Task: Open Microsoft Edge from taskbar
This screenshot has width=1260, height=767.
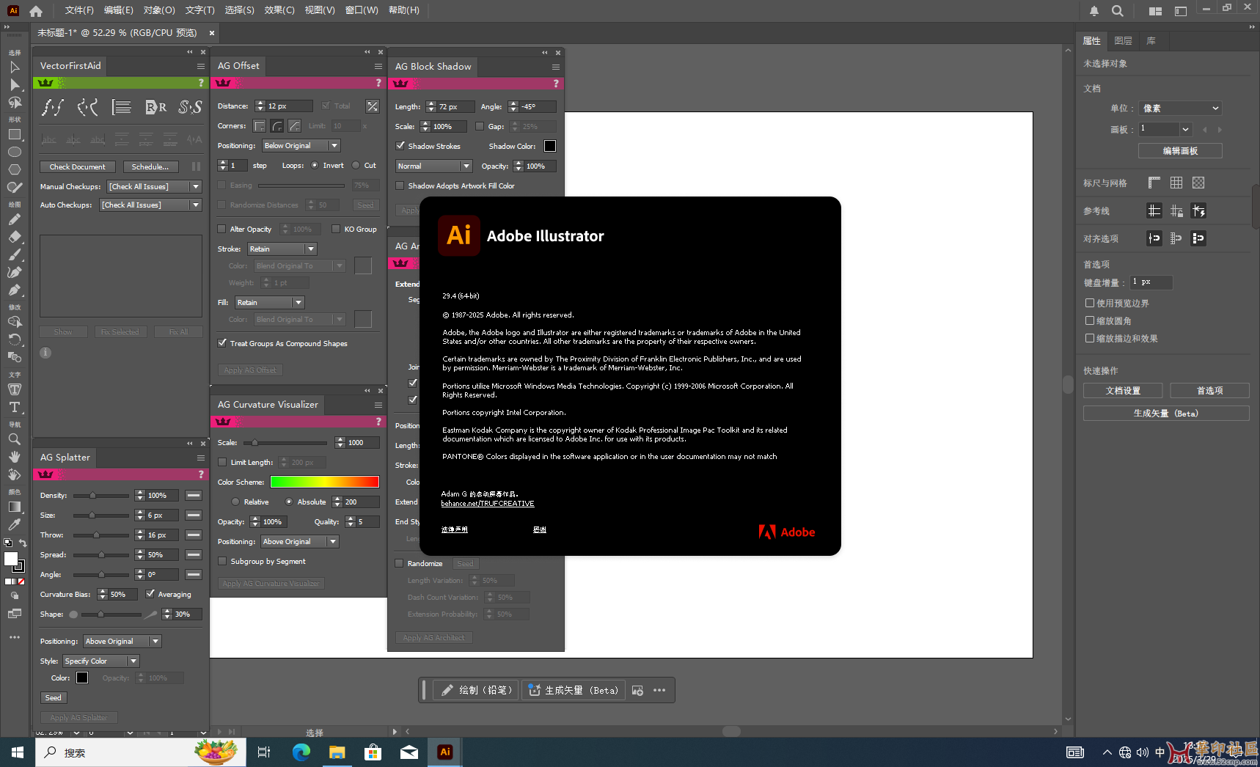Action: coord(301,752)
